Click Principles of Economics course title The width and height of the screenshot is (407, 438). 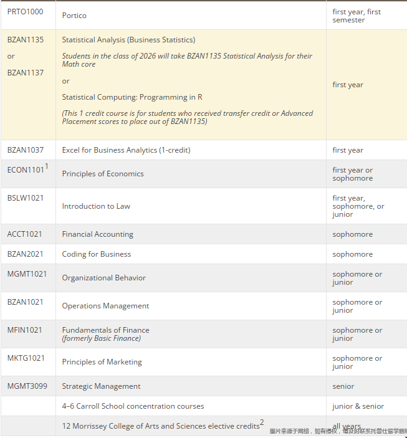click(x=103, y=174)
